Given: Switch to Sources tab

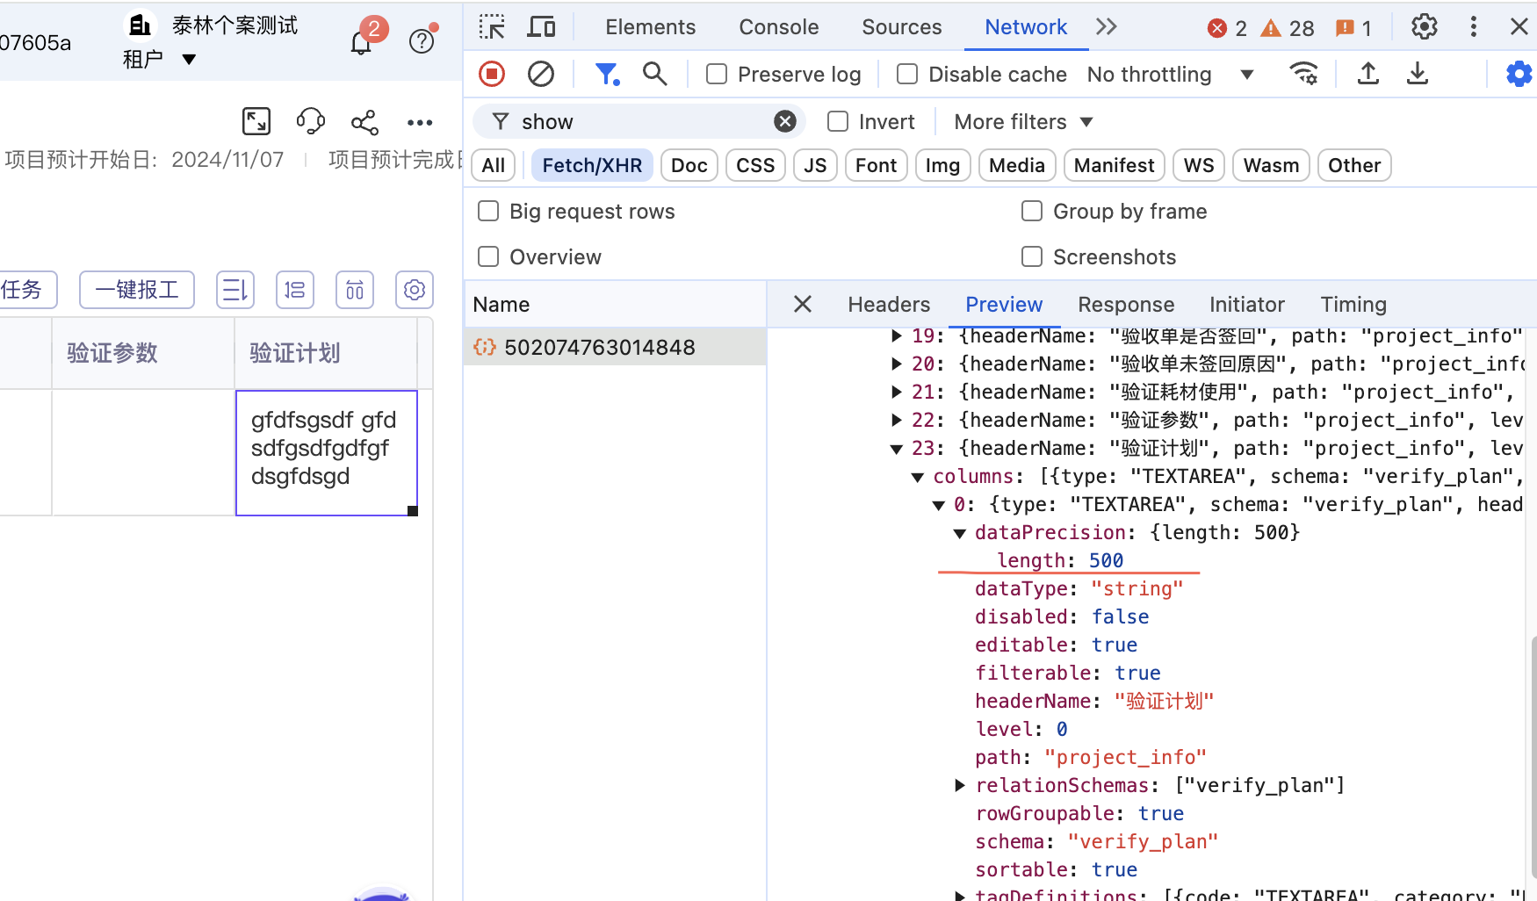Looking at the screenshot, I should click(x=901, y=27).
